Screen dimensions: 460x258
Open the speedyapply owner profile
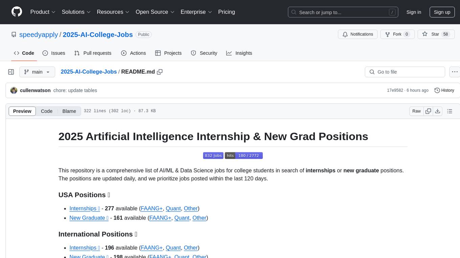coord(39,34)
